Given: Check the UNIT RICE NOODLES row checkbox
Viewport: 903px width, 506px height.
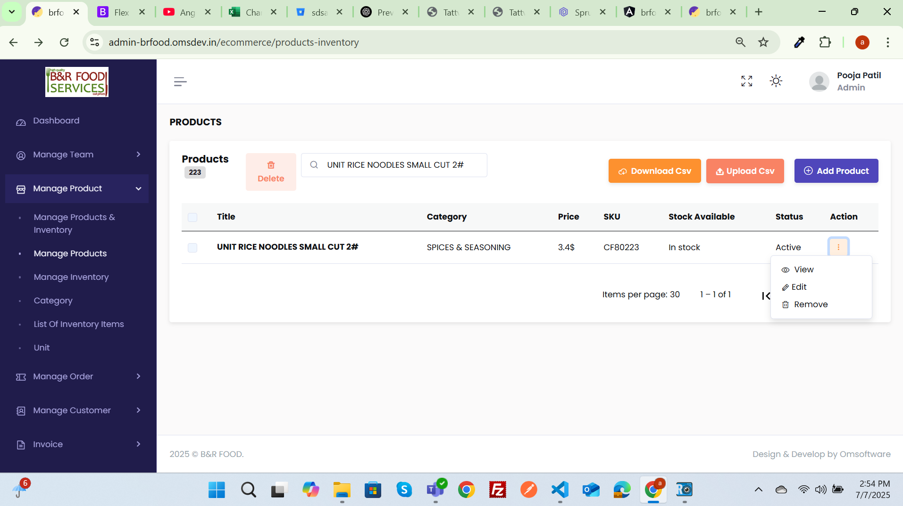Looking at the screenshot, I should (192, 247).
